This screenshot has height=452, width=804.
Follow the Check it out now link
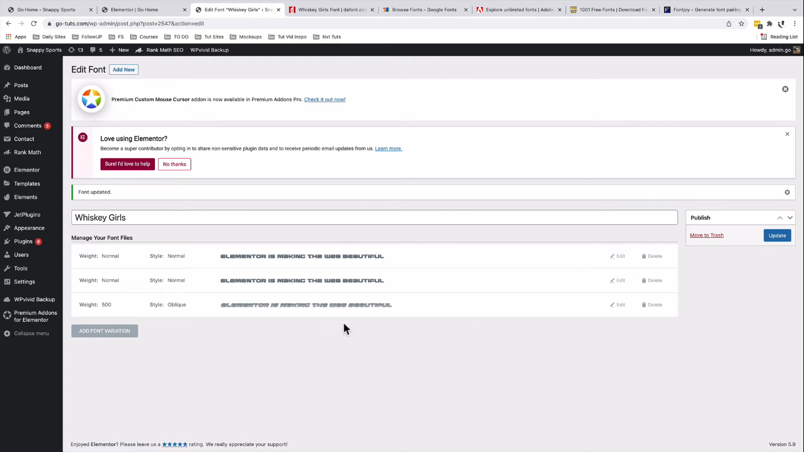point(325,99)
